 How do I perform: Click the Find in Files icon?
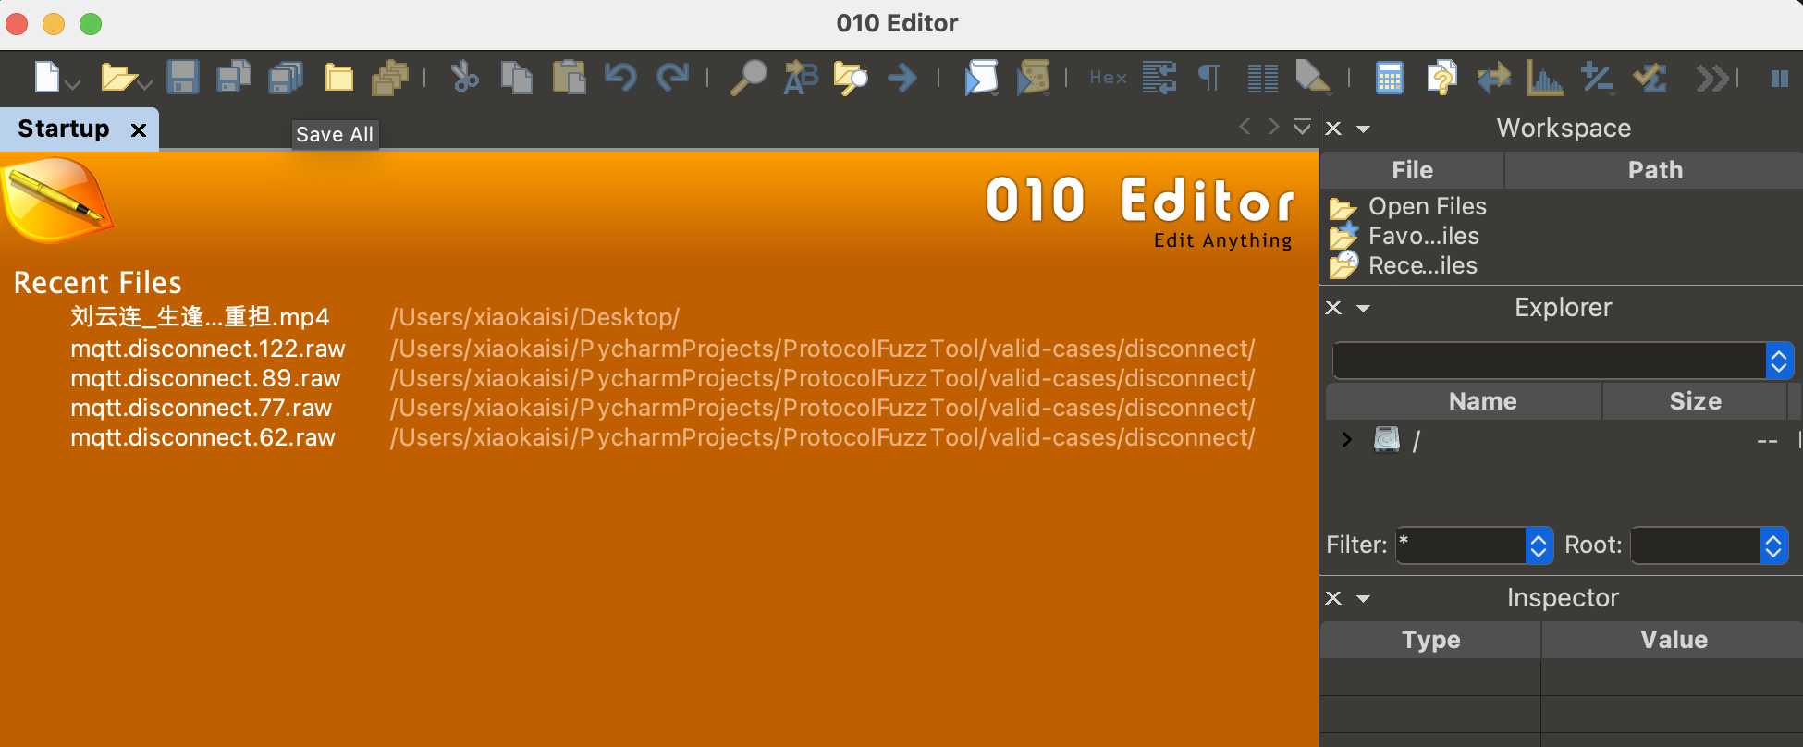[850, 78]
